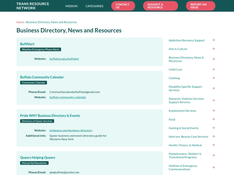Click the page heading Business Directory, News and Resources

click(69, 30)
